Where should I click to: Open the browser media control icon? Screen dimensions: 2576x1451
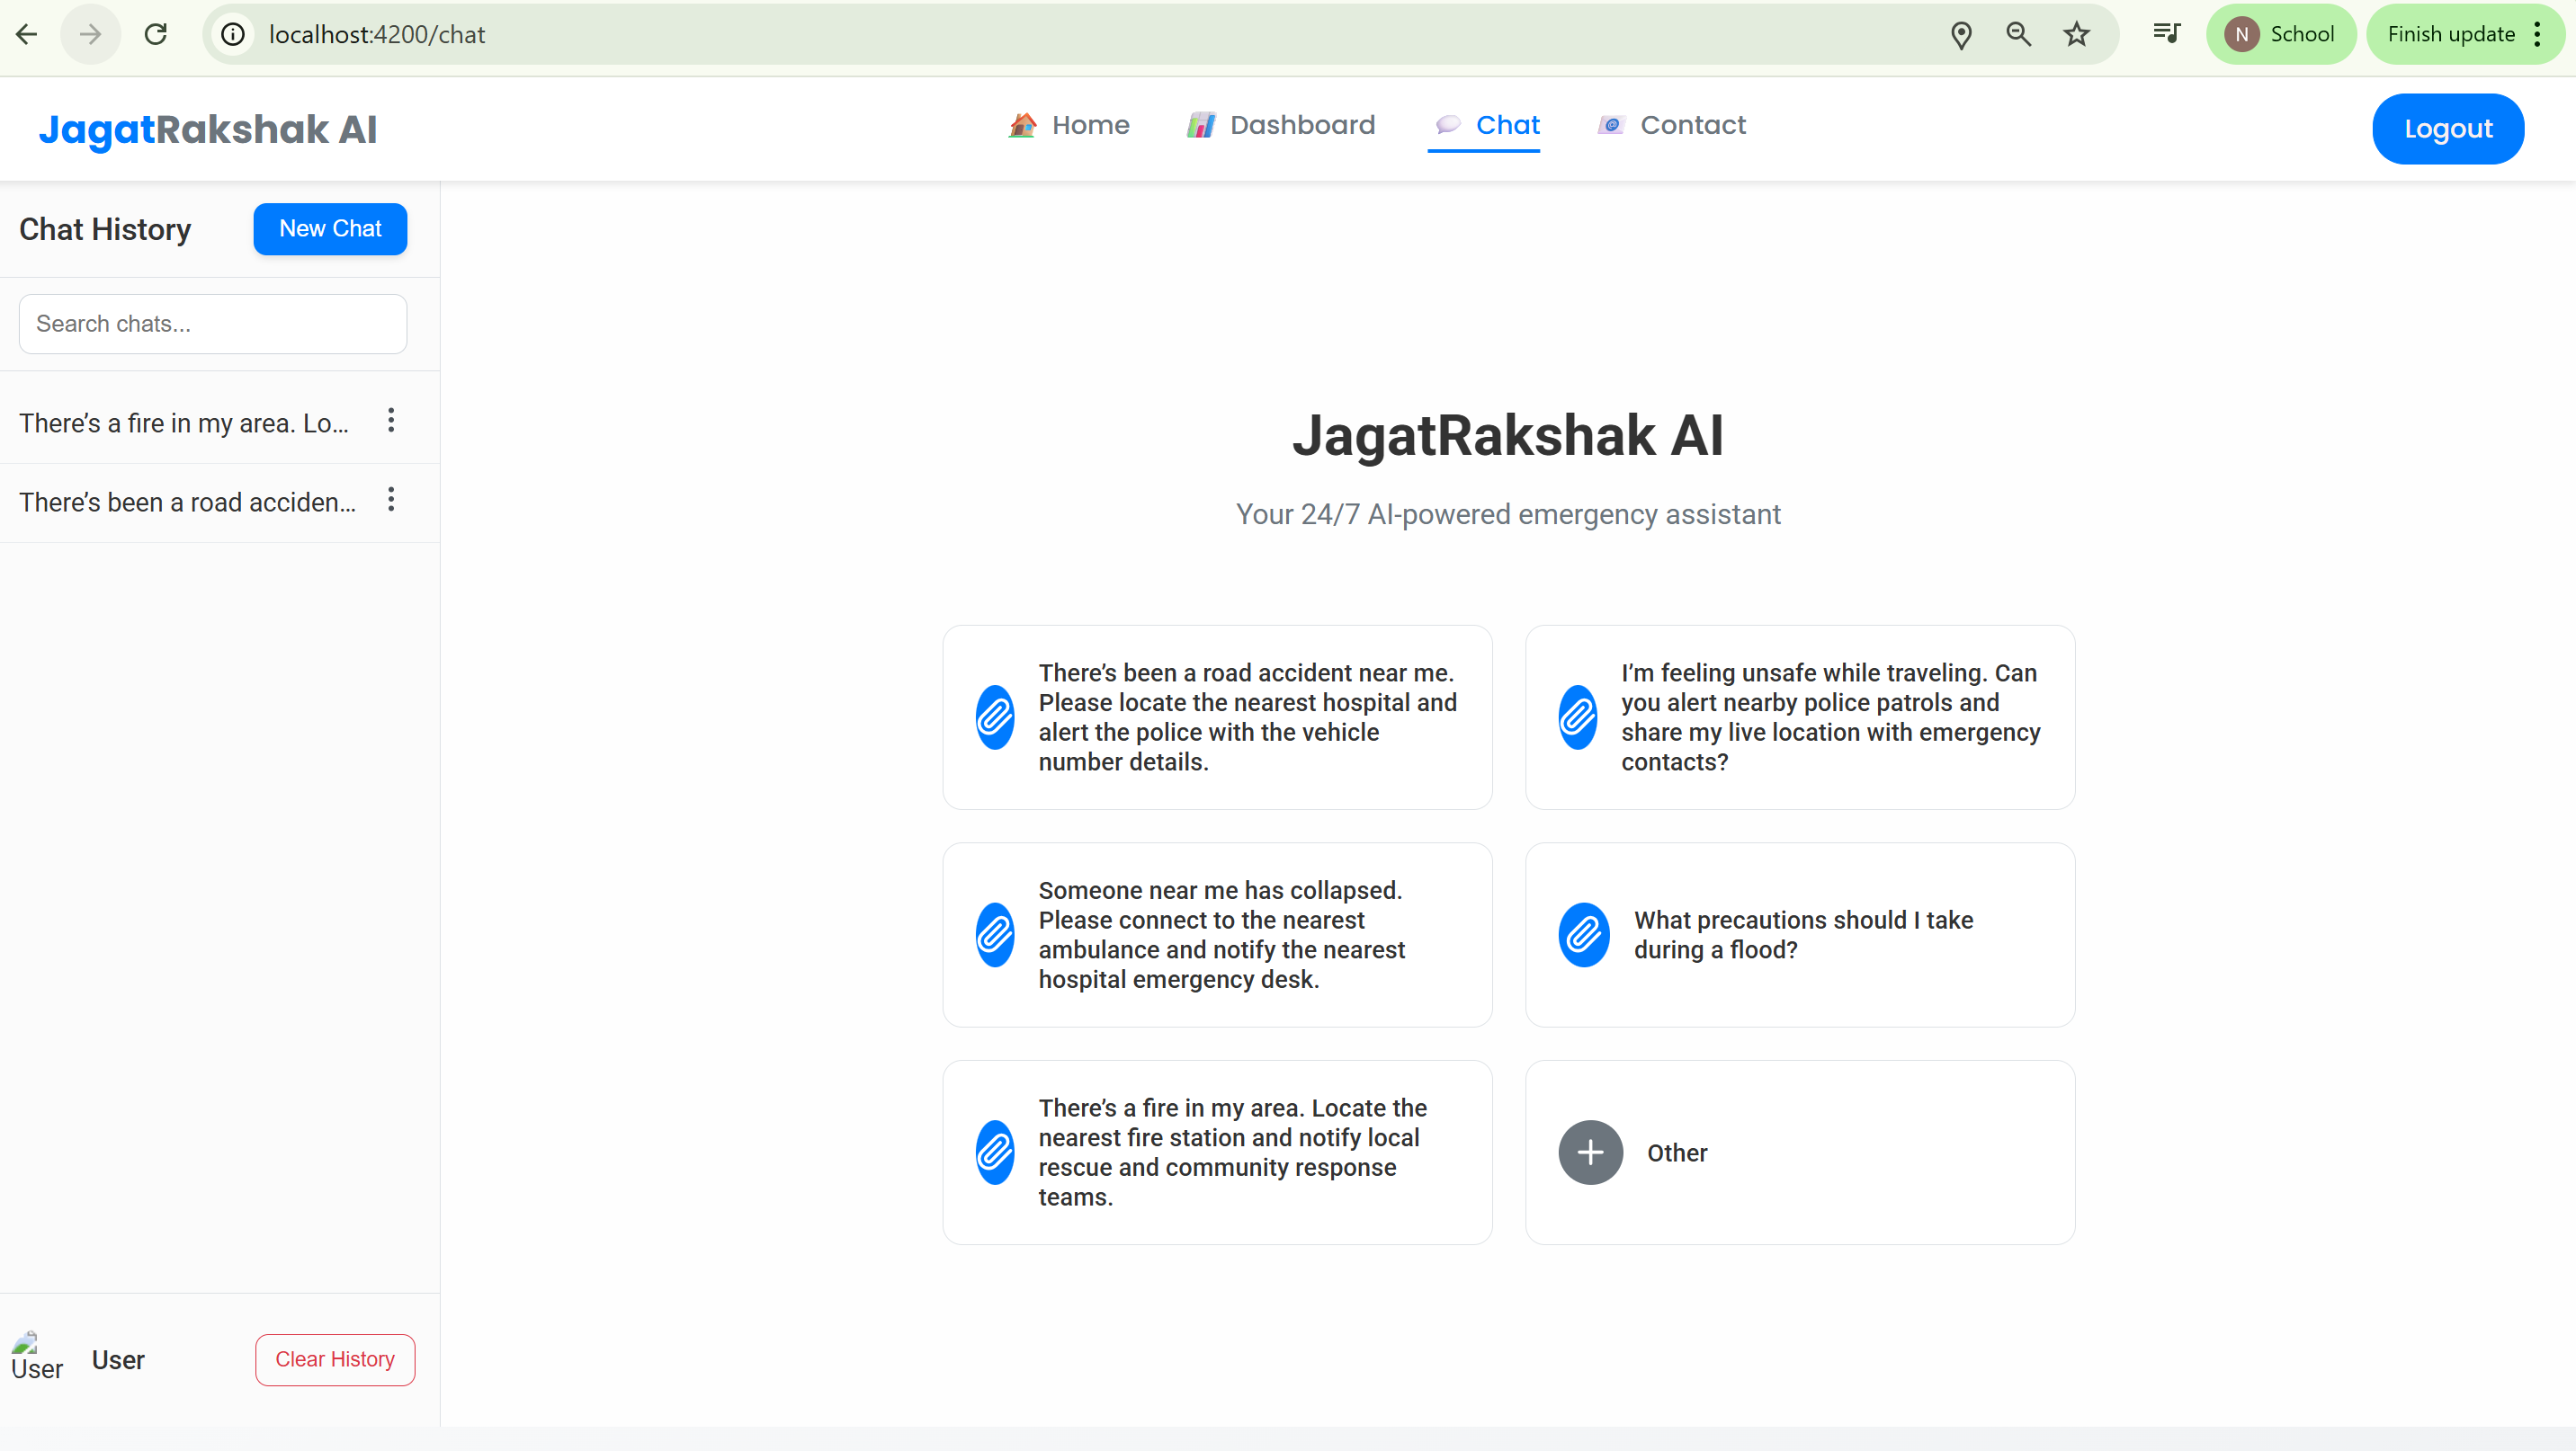pyautogui.click(x=2166, y=34)
